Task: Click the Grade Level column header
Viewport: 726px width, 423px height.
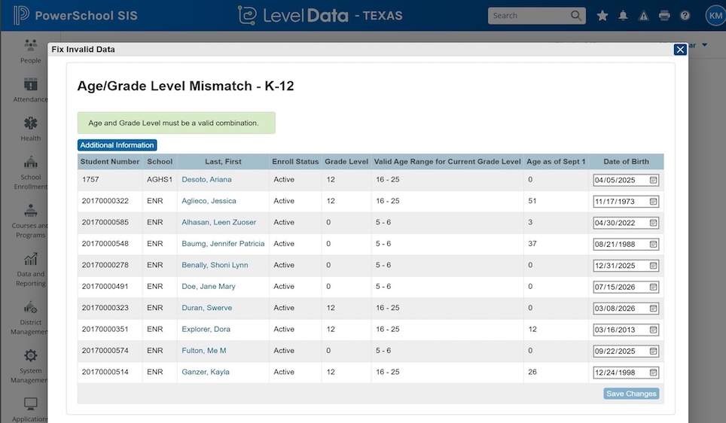Action: (x=346, y=162)
